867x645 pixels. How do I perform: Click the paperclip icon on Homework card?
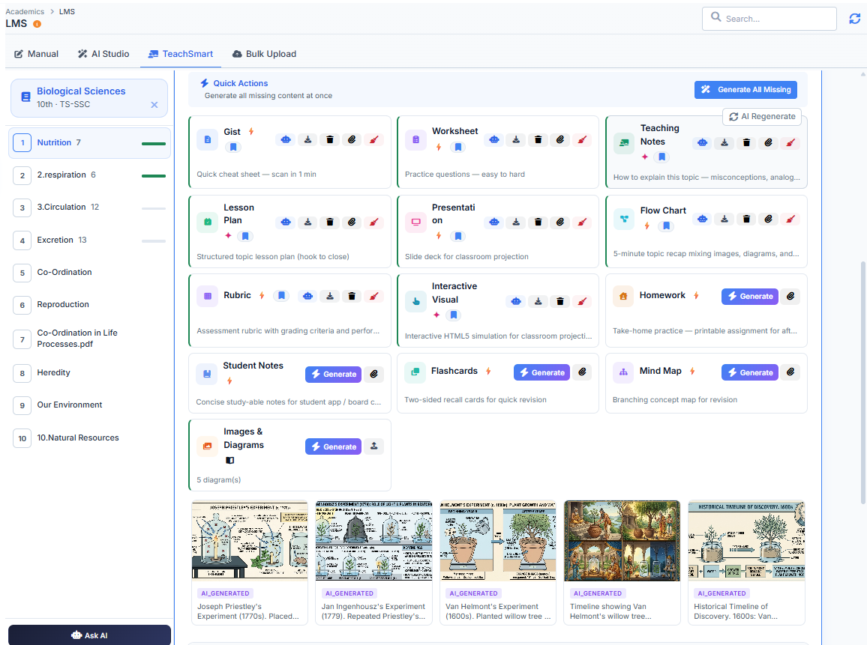[790, 297]
